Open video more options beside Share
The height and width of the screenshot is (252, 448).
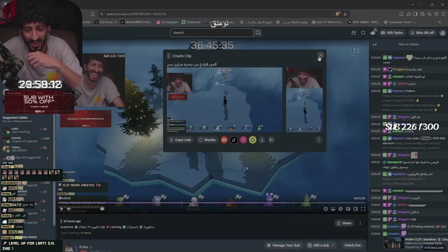[x=360, y=223]
